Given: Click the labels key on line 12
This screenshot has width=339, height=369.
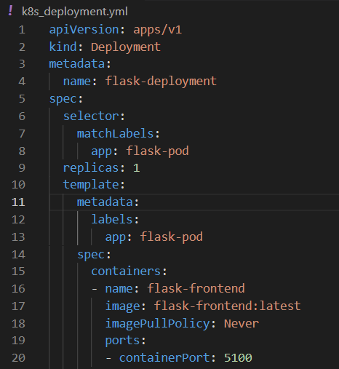Looking at the screenshot, I should point(112,219).
